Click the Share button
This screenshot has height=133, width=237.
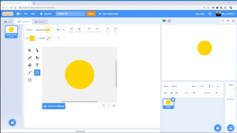click(91, 14)
